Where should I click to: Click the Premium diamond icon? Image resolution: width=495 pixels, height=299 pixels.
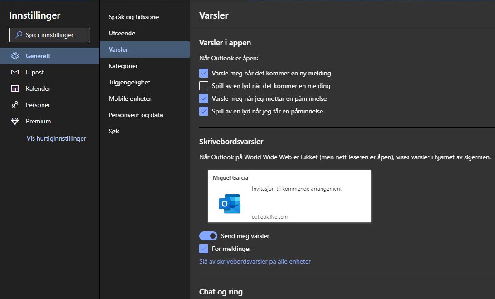pos(15,121)
